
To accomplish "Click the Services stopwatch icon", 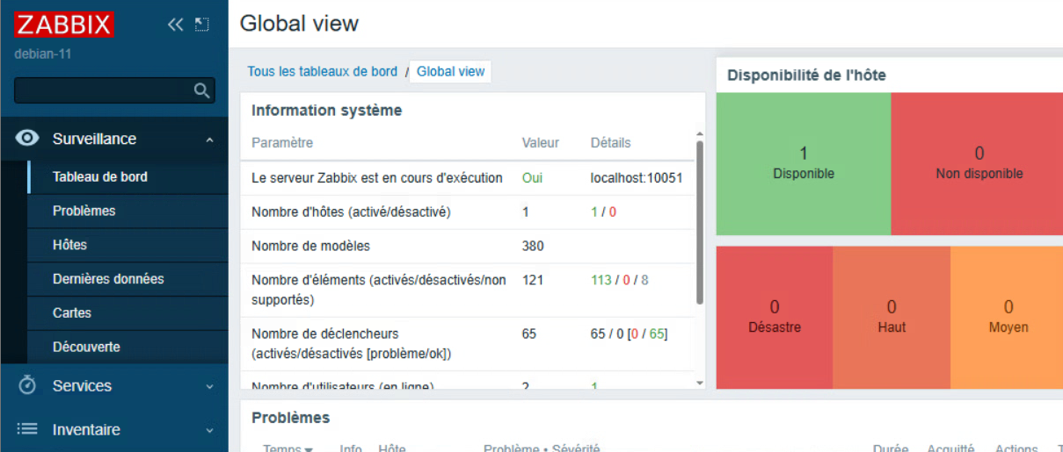I will (27, 385).
